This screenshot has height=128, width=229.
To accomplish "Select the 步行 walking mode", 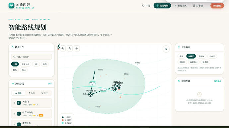I will [32, 93].
